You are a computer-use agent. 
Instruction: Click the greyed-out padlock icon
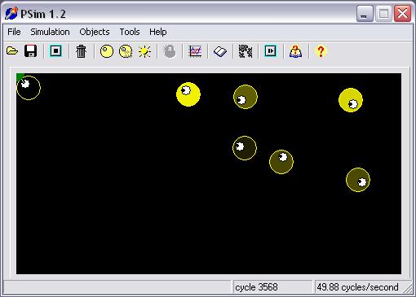tap(170, 51)
